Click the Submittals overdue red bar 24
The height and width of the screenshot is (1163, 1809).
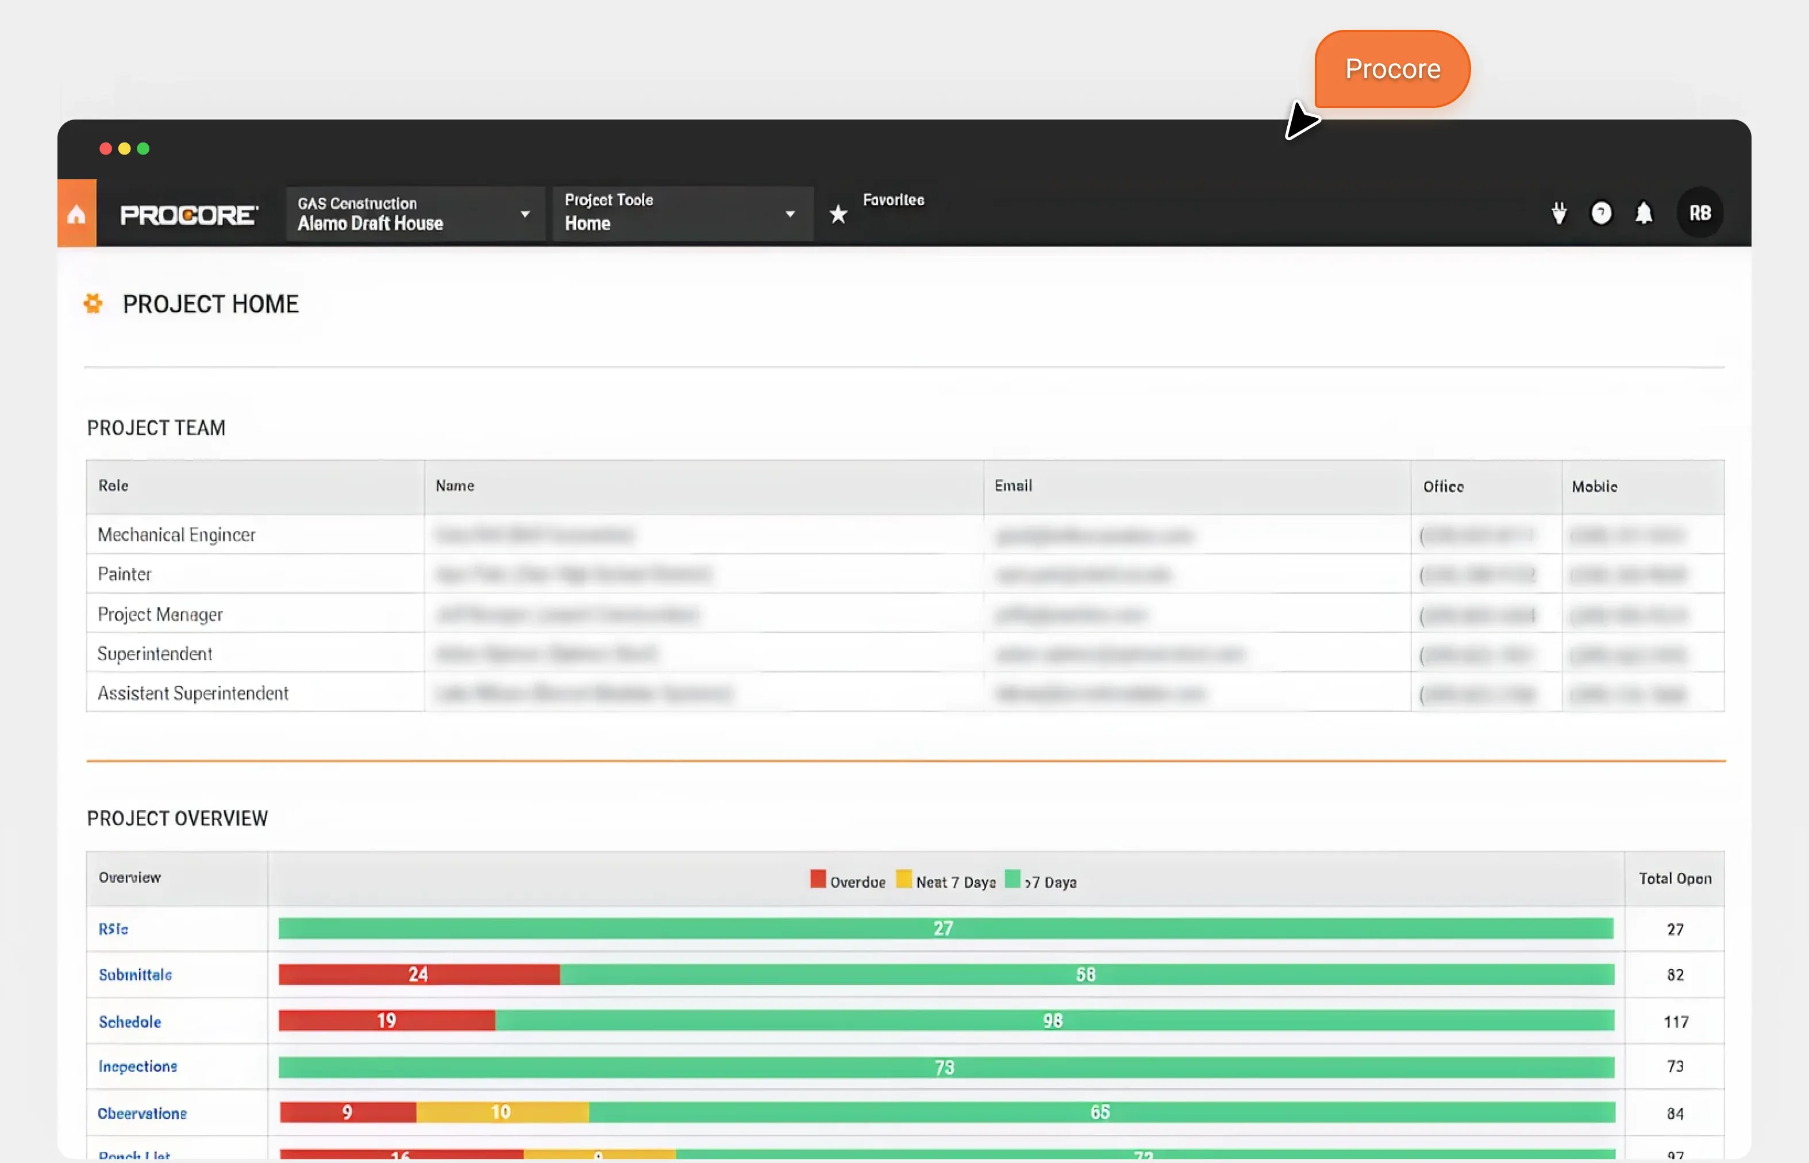pyautogui.click(x=419, y=975)
